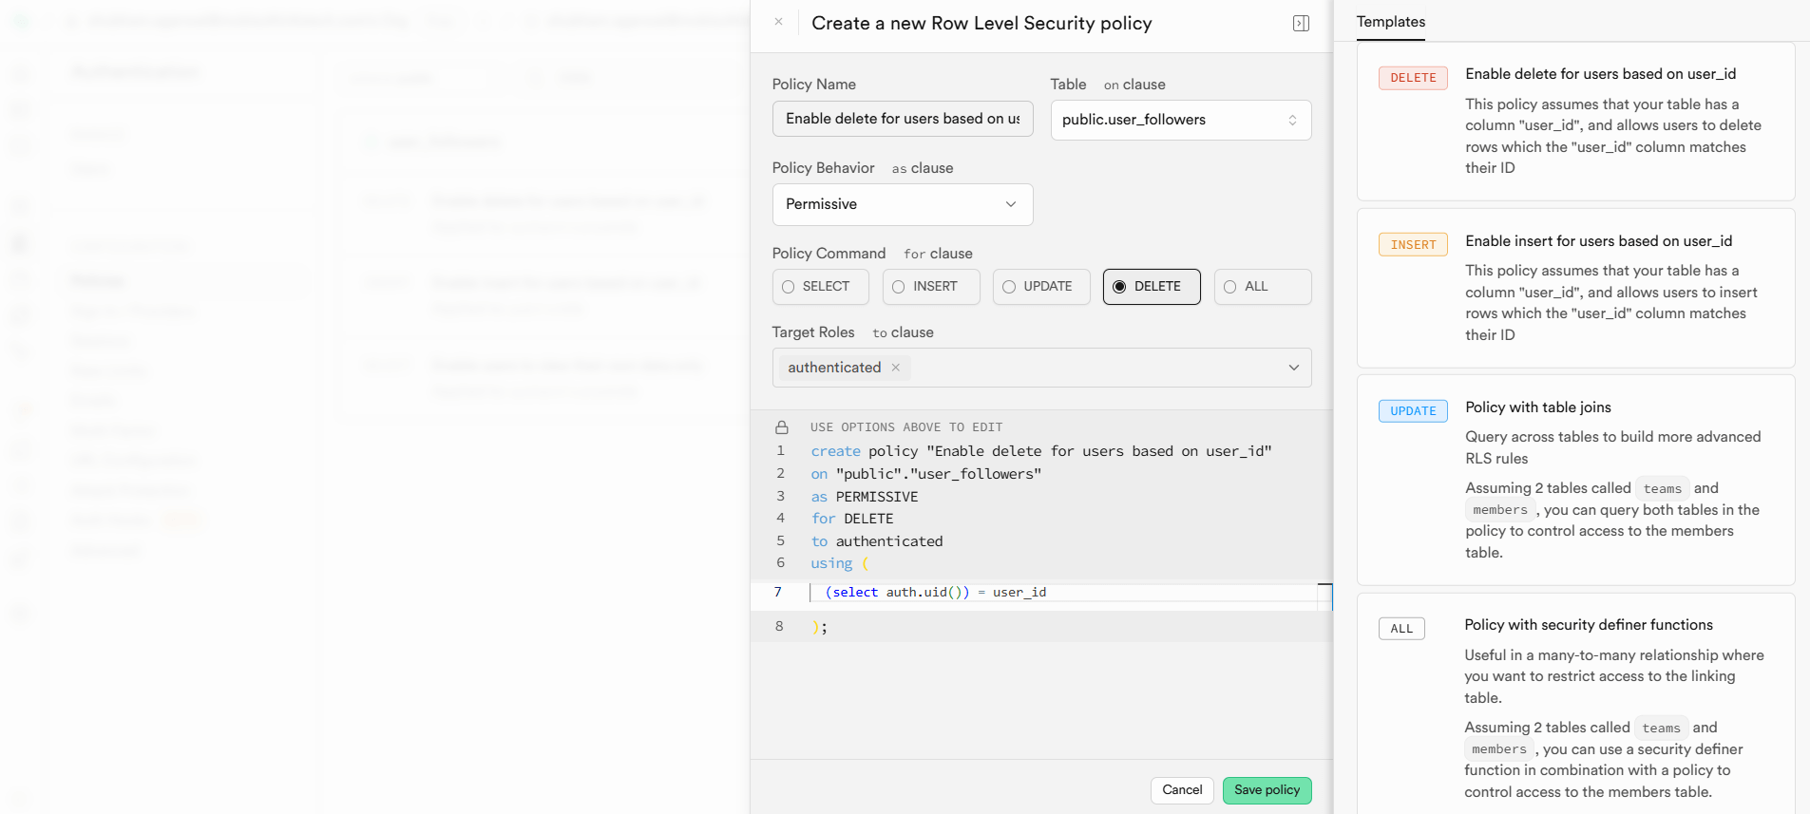Select the DELETE policy command
The height and width of the screenshot is (814, 1810).
coord(1152,287)
